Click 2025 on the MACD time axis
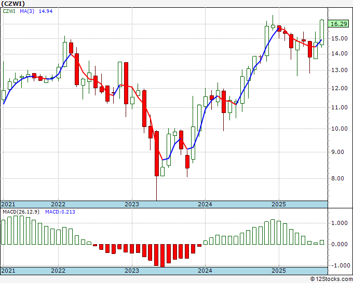This screenshot has width=353, height=283. click(279, 271)
